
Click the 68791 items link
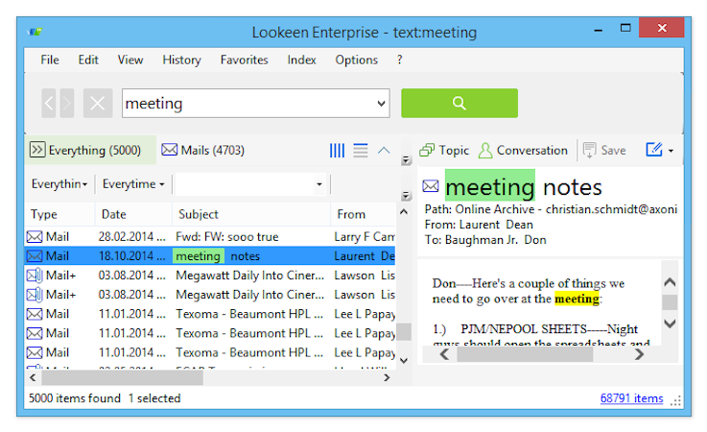[632, 398]
